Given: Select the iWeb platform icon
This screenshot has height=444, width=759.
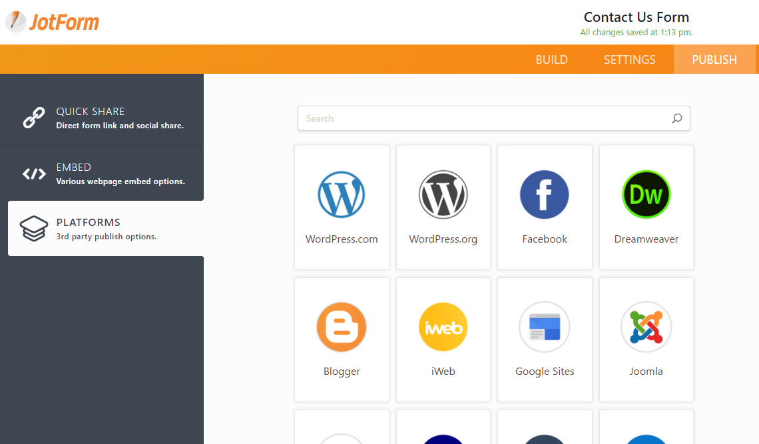Looking at the screenshot, I should (x=443, y=327).
